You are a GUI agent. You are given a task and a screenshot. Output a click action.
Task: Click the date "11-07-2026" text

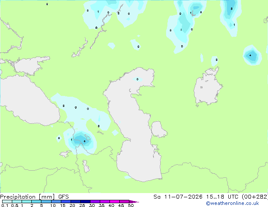183,197
